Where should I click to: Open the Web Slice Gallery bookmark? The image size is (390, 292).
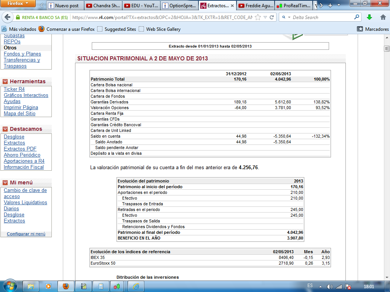(160, 29)
